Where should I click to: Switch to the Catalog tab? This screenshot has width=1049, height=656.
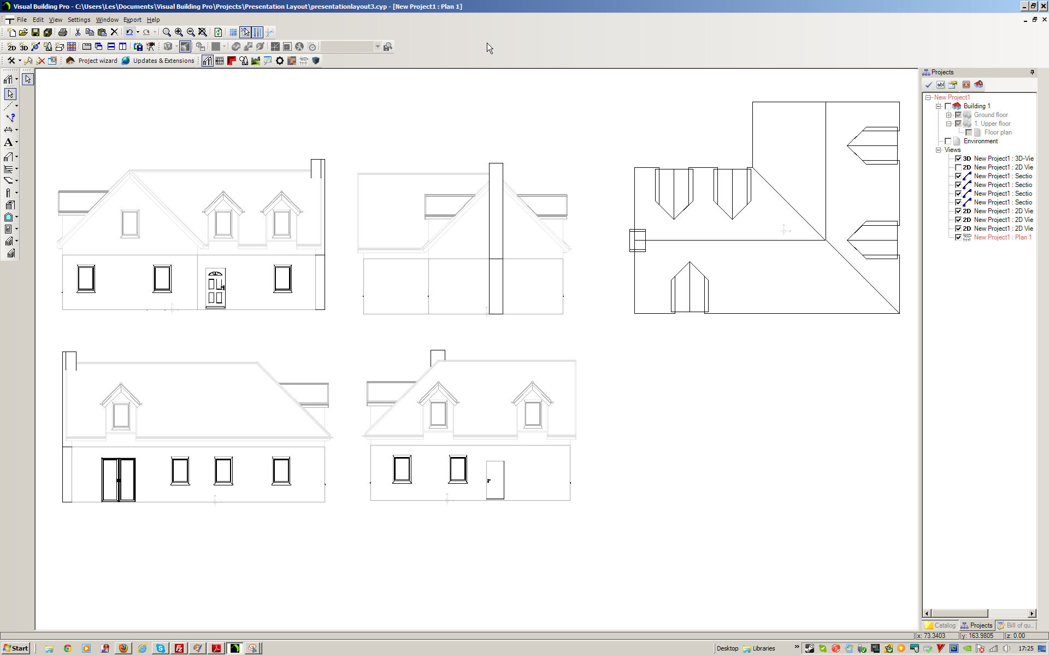click(x=940, y=625)
